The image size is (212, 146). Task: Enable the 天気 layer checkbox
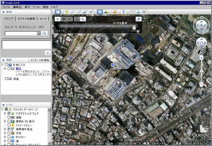point(9,133)
